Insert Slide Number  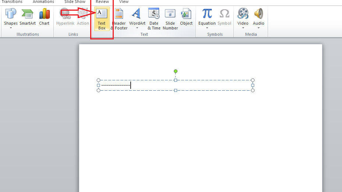[x=170, y=19]
